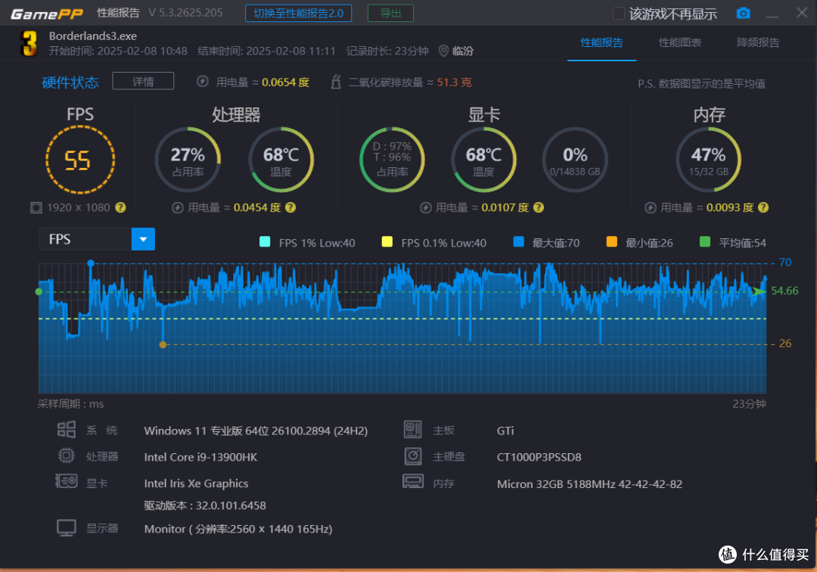Click the memory 47% 15/32 GB gauge
This screenshot has width=817, height=572.
(708, 160)
